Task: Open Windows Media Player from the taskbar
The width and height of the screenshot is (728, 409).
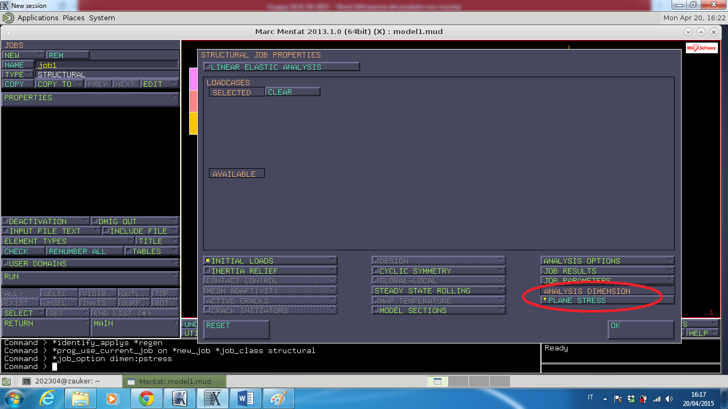Action: pos(113,398)
